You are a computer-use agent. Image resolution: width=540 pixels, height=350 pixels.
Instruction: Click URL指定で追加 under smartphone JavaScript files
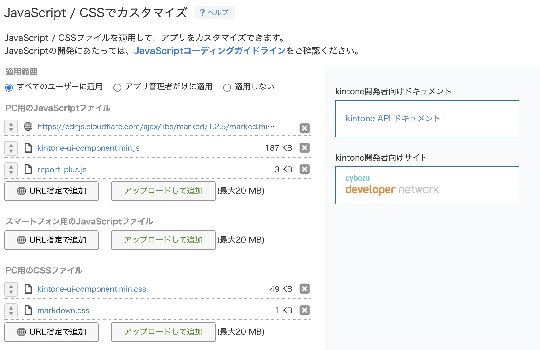51,240
